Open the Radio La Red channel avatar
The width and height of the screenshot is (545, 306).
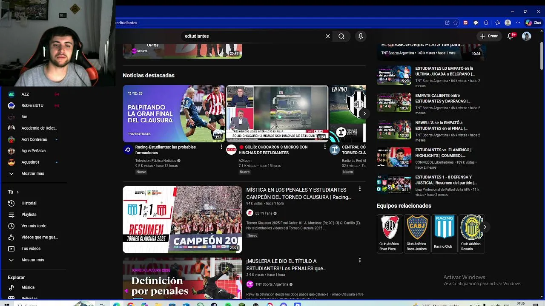[x=335, y=150]
